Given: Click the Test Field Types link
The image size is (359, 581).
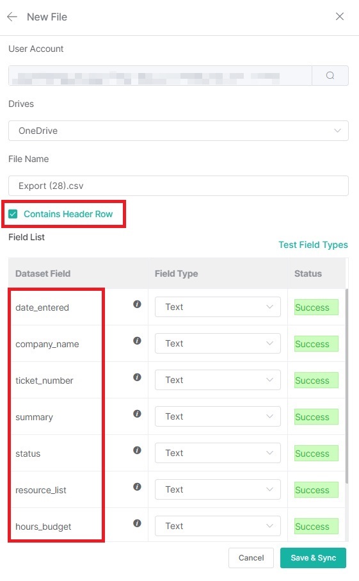Looking at the screenshot, I should click(x=313, y=245).
